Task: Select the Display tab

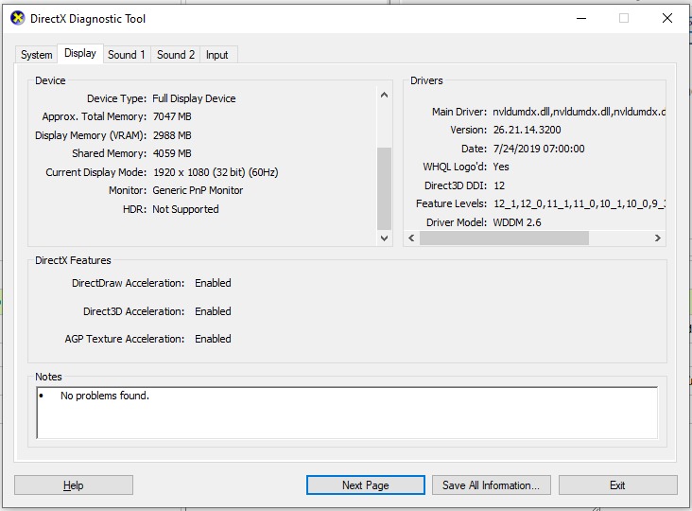Action: 80,53
